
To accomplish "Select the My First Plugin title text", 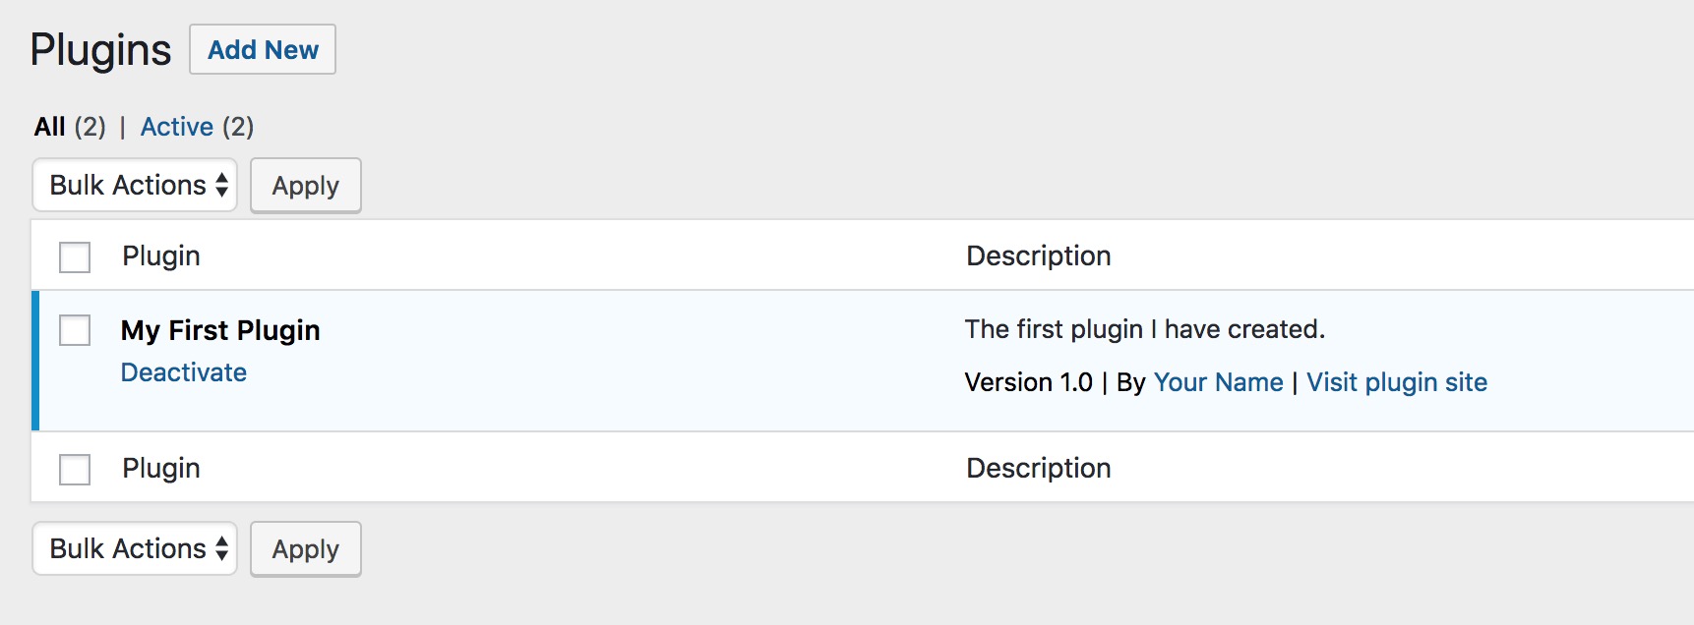I will pyautogui.click(x=218, y=330).
